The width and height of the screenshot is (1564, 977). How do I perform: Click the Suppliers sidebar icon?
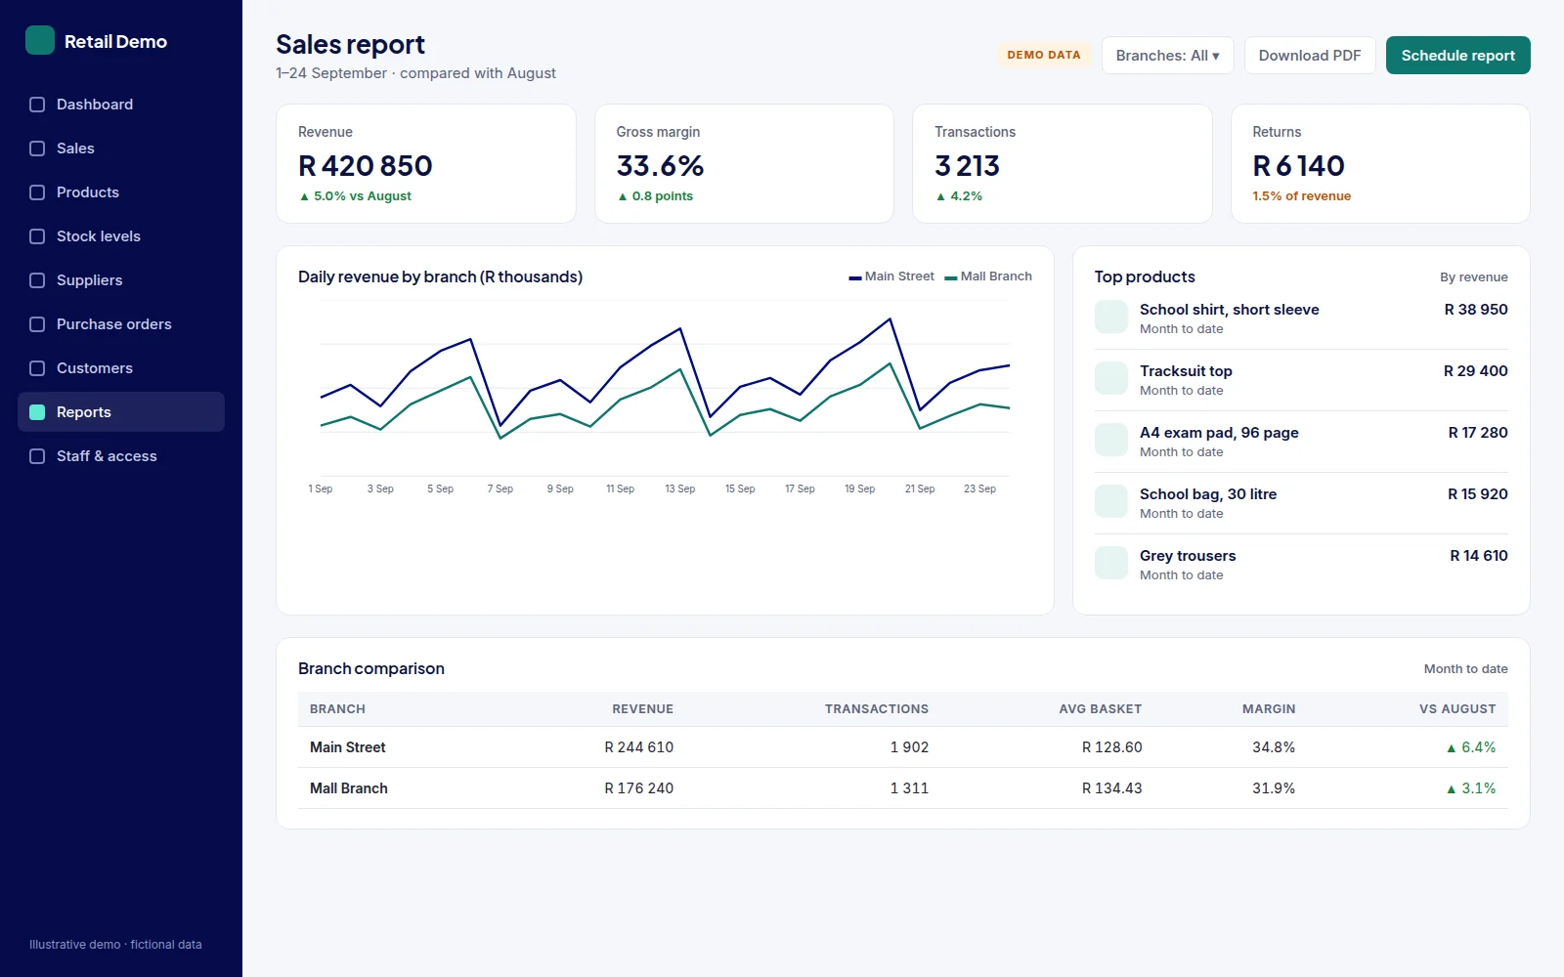tap(37, 280)
